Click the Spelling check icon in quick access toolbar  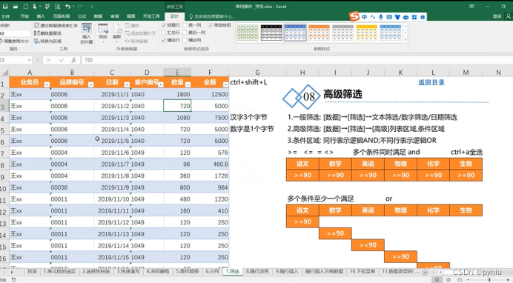pyautogui.click(x=47, y=6)
